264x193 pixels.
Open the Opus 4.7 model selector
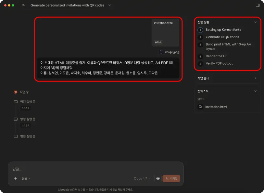click(x=142, y=178)
